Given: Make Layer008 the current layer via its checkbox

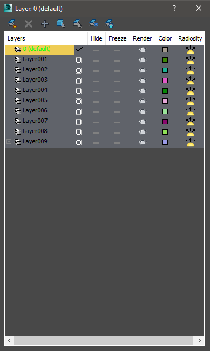Looking at the screenshot, I should tap(79, 133).
